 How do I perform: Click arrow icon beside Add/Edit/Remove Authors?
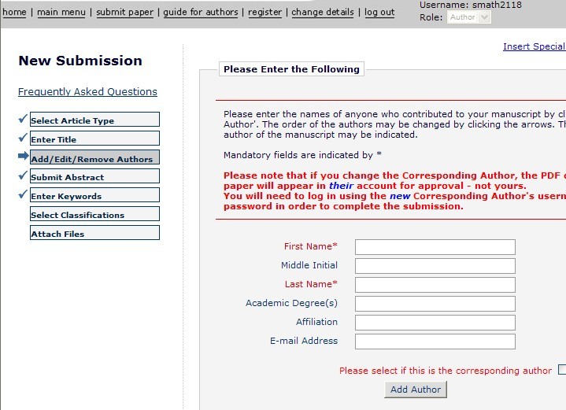[x=23, y=157]
